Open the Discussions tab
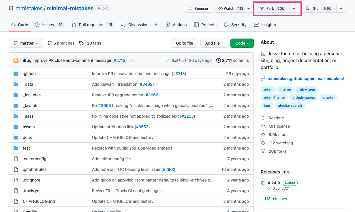The image size is (355, 212). pyautogui.click(x=140, y=25)
